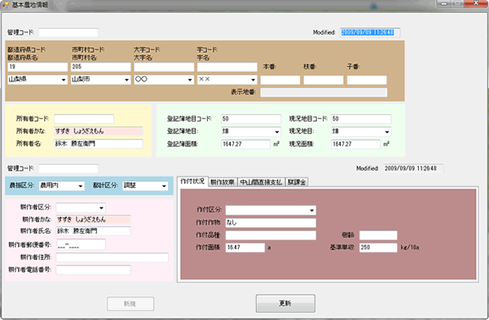The image size is (489, 320).
Task: Click the 作付作物 field containing なし
Action: click(271, 223)
